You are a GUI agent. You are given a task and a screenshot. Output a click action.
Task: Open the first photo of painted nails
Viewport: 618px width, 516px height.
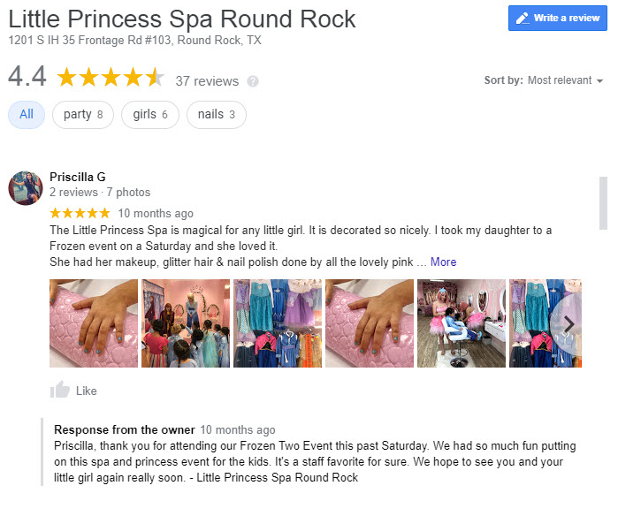tap(94, 323)
